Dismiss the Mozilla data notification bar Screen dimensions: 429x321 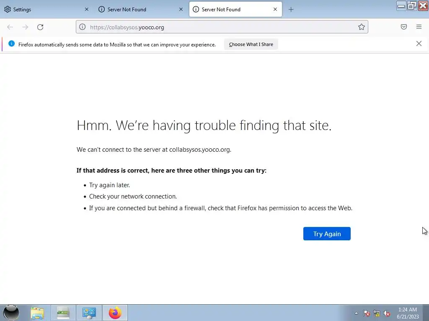click(x=419, y=43)
